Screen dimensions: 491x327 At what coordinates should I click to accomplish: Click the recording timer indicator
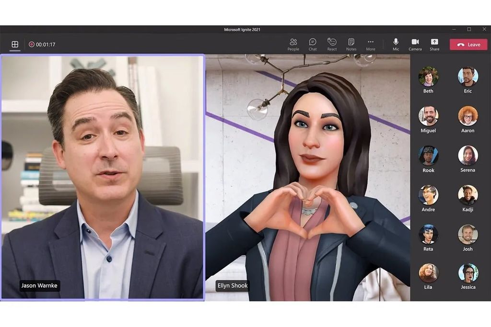click(x=46, y=44)
